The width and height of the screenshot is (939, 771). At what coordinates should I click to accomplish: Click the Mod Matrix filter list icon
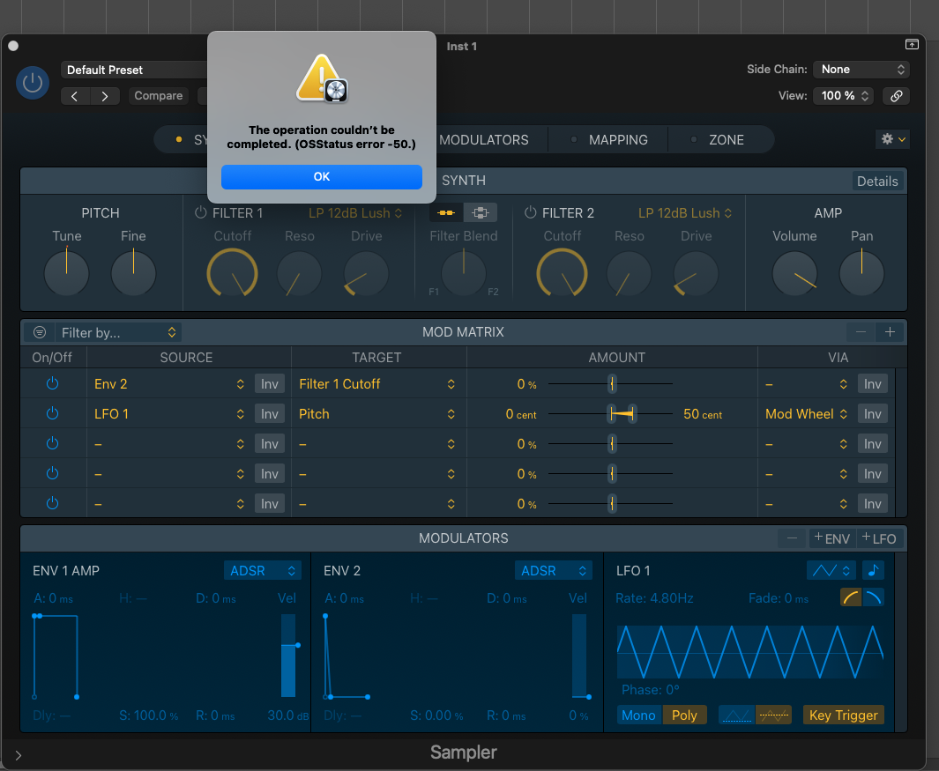[40, 332]
